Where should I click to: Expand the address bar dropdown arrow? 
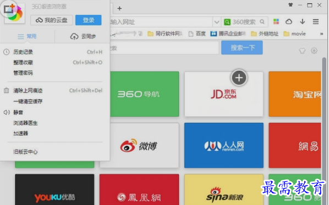(217, 22)
